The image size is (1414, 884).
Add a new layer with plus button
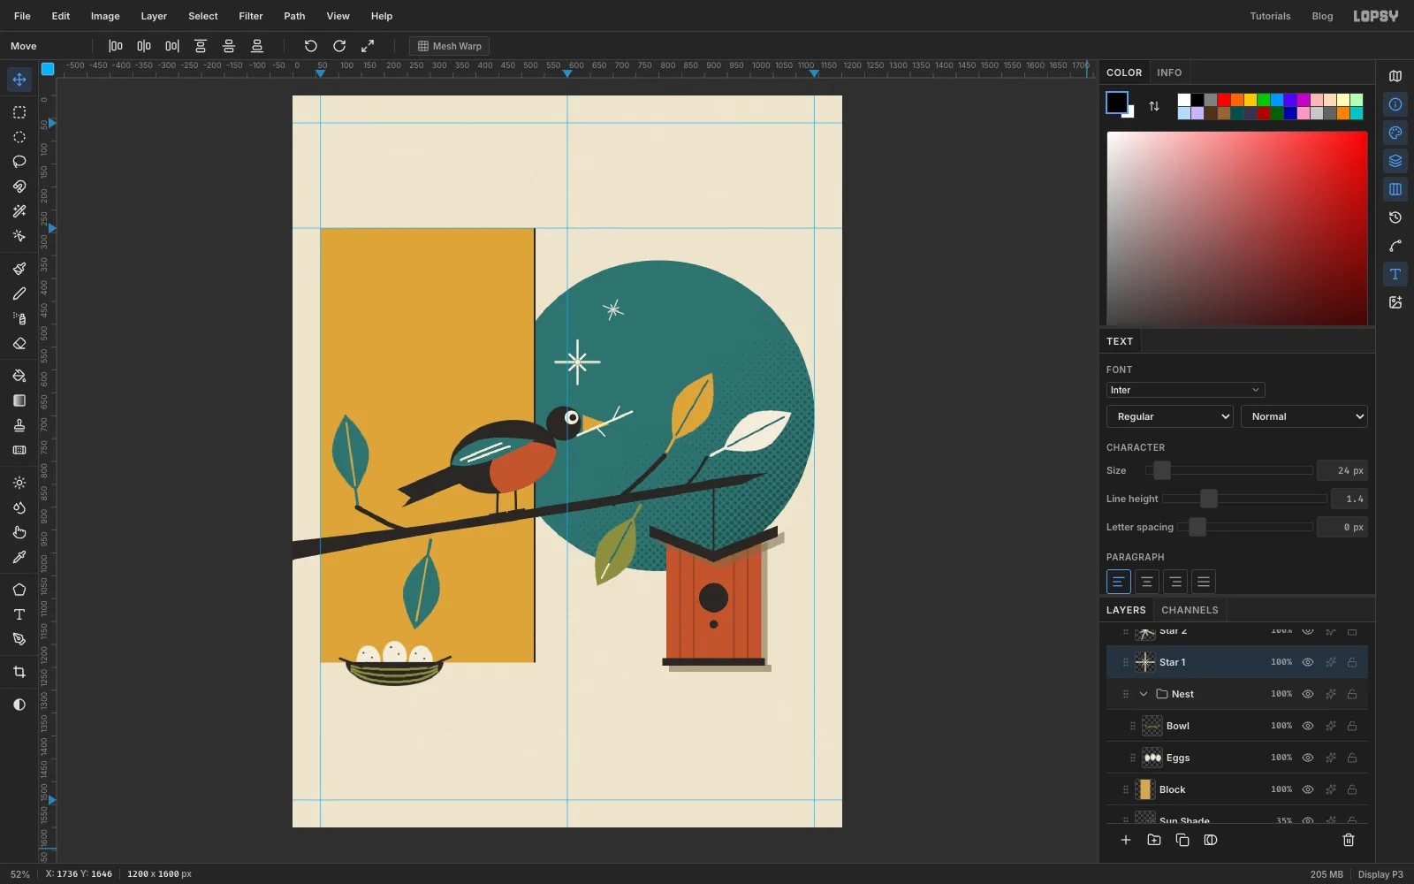[1126, 840]
